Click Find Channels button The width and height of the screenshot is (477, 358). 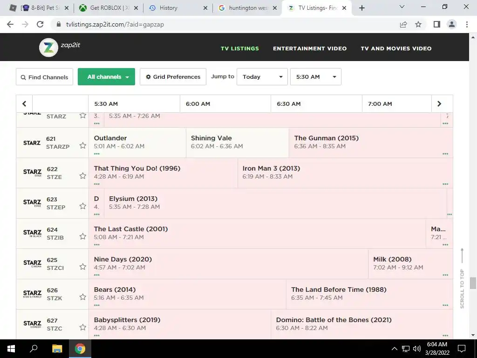click(44, 77)
